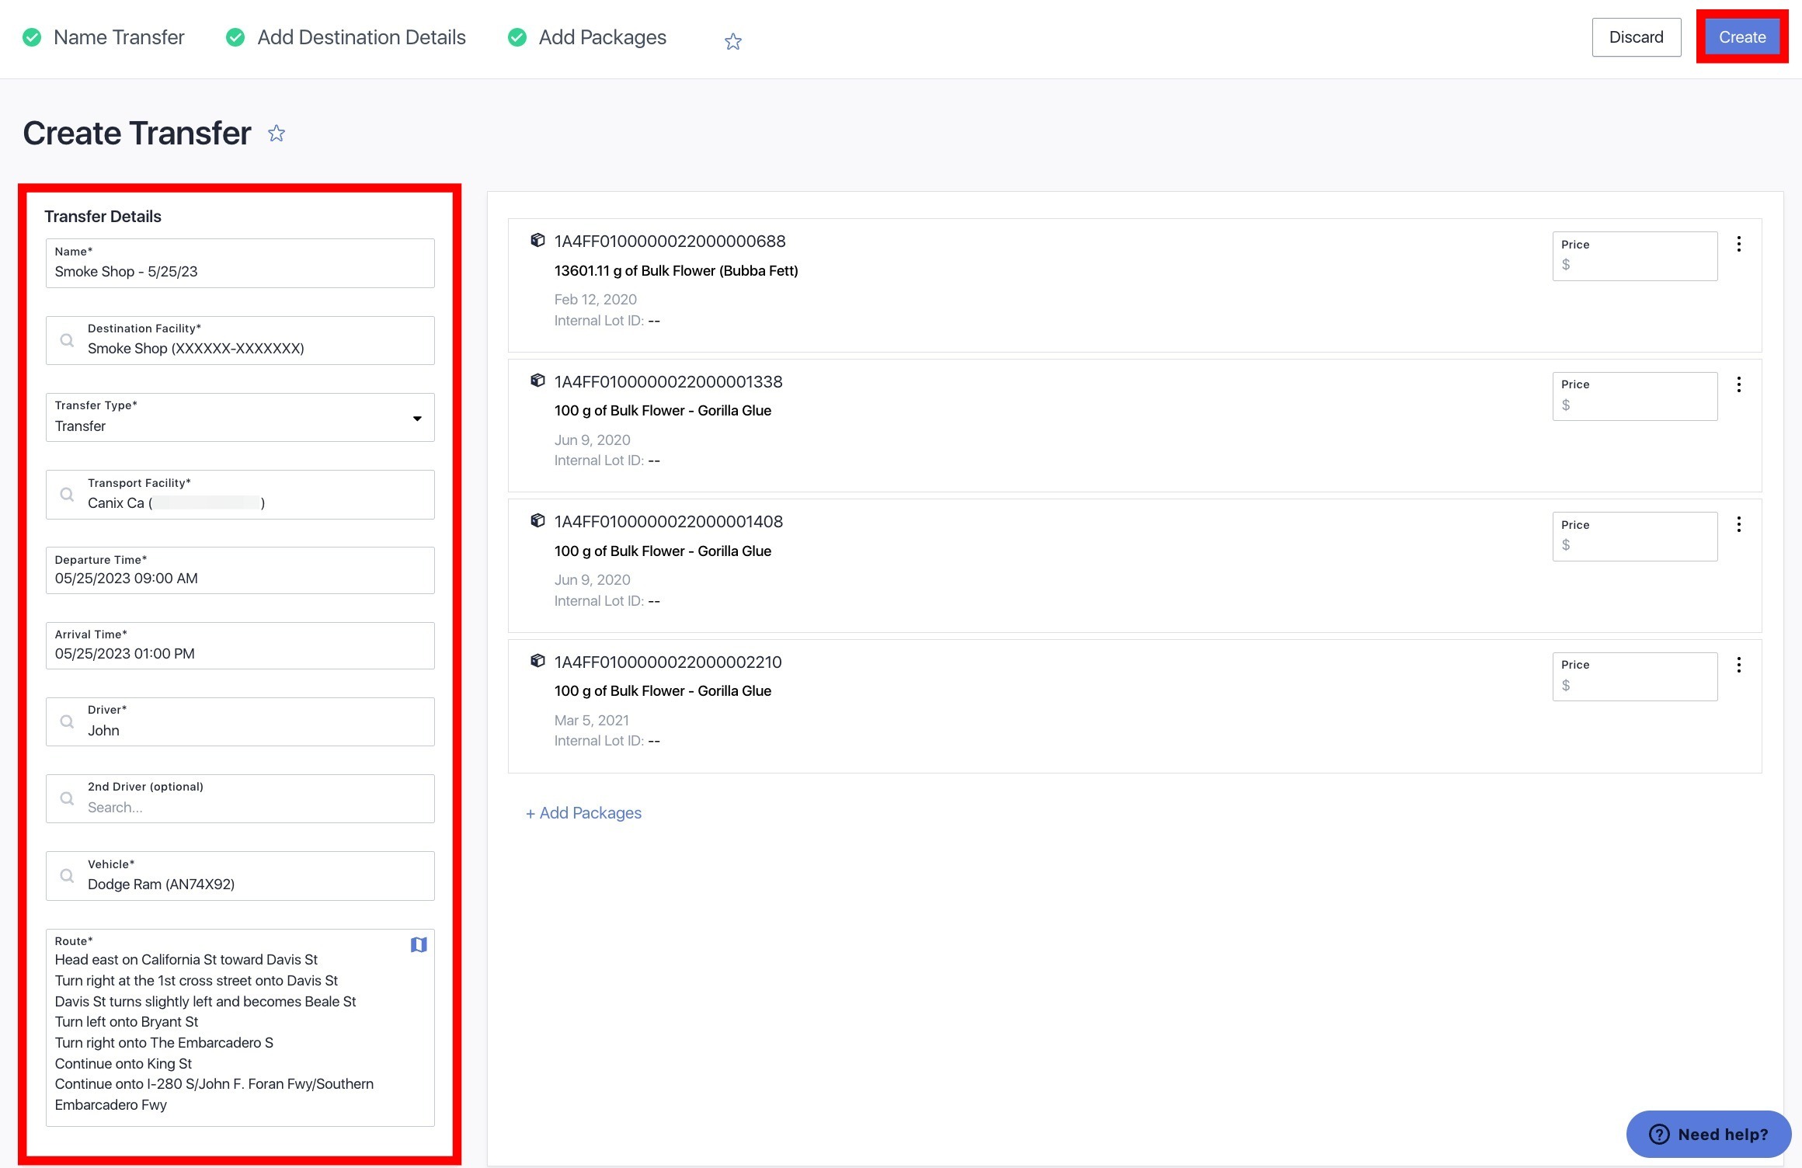
Task: Open the map icon next to Route
Action: (419, 944)
